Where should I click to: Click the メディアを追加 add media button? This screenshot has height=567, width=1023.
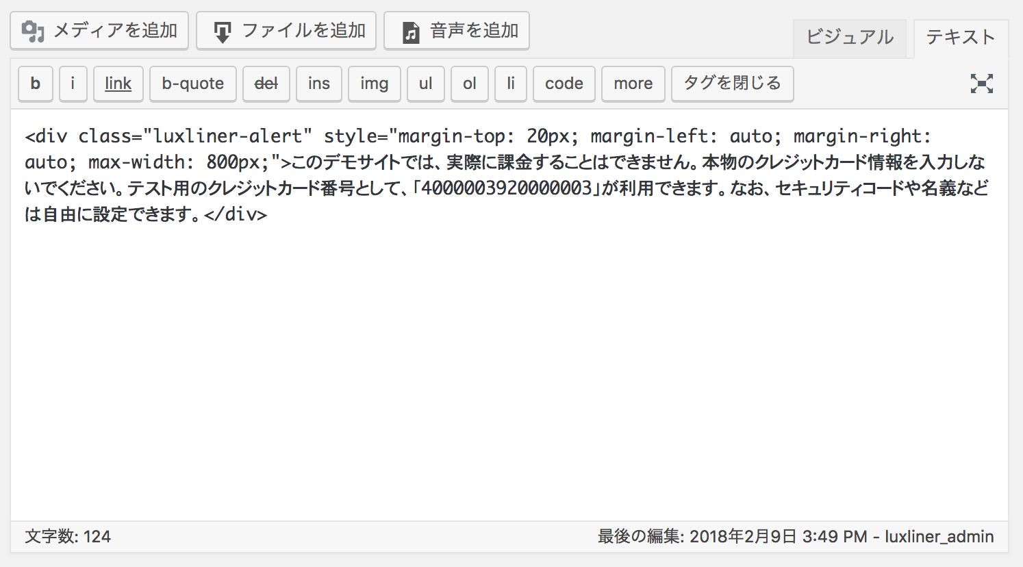[x=99, y=31]
